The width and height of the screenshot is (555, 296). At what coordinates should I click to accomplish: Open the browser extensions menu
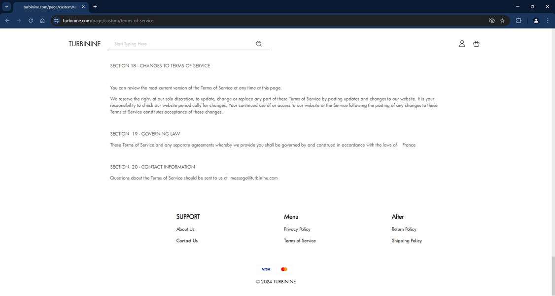(x=519, y=21)
